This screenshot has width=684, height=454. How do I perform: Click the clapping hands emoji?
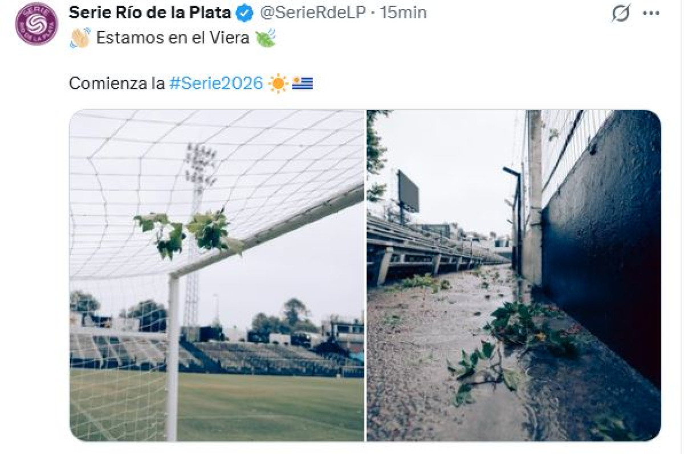coord(80,38)
